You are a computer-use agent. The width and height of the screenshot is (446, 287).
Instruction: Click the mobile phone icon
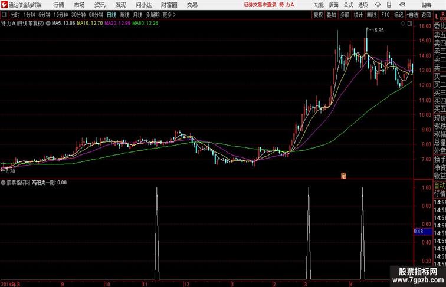[x=389, y=5]
